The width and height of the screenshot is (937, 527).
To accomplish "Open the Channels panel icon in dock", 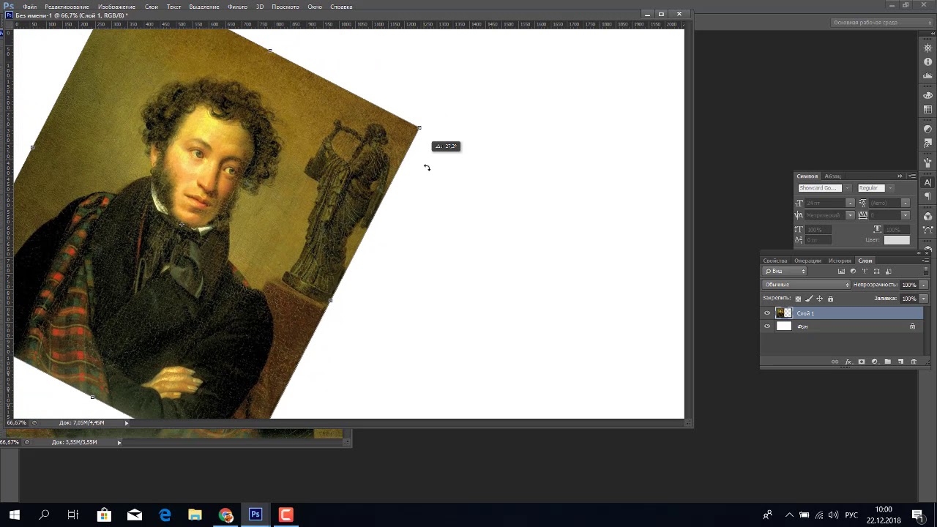I will [928, 217].
